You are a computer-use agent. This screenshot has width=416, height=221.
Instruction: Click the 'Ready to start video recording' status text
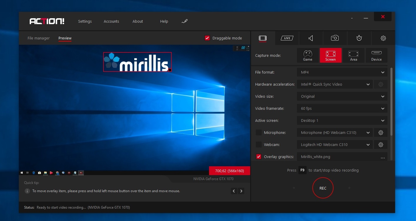tap(61, 207)
